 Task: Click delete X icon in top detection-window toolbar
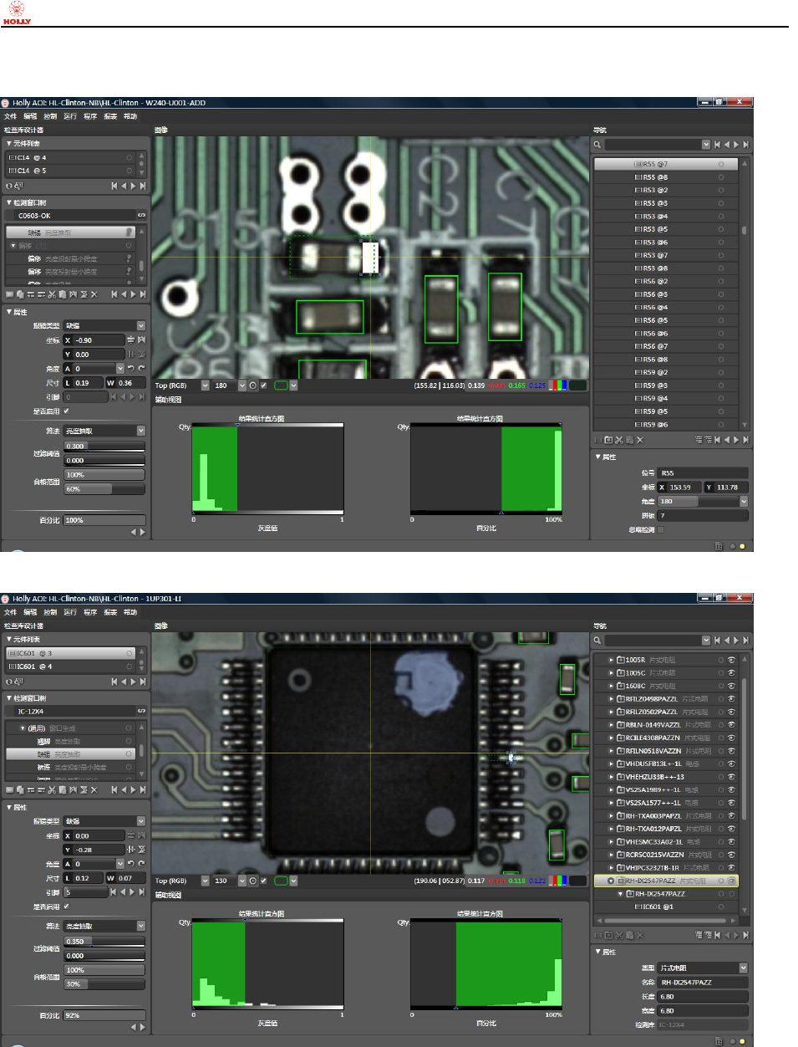[94, 294]
